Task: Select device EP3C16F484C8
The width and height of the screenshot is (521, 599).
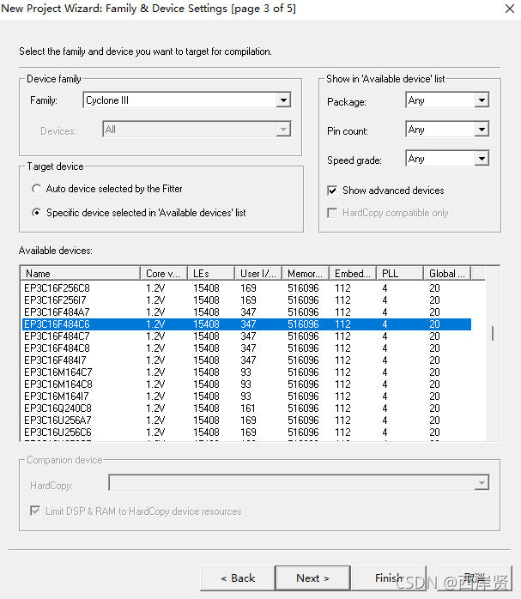Action: pos(246,348)
